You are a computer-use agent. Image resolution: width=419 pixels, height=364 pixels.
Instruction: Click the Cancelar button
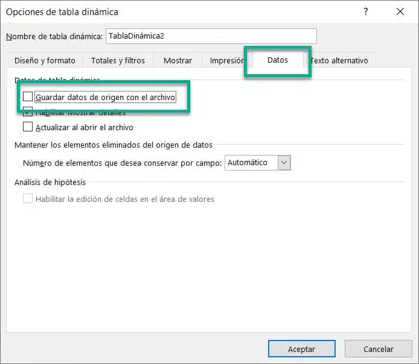click(379, 349)
